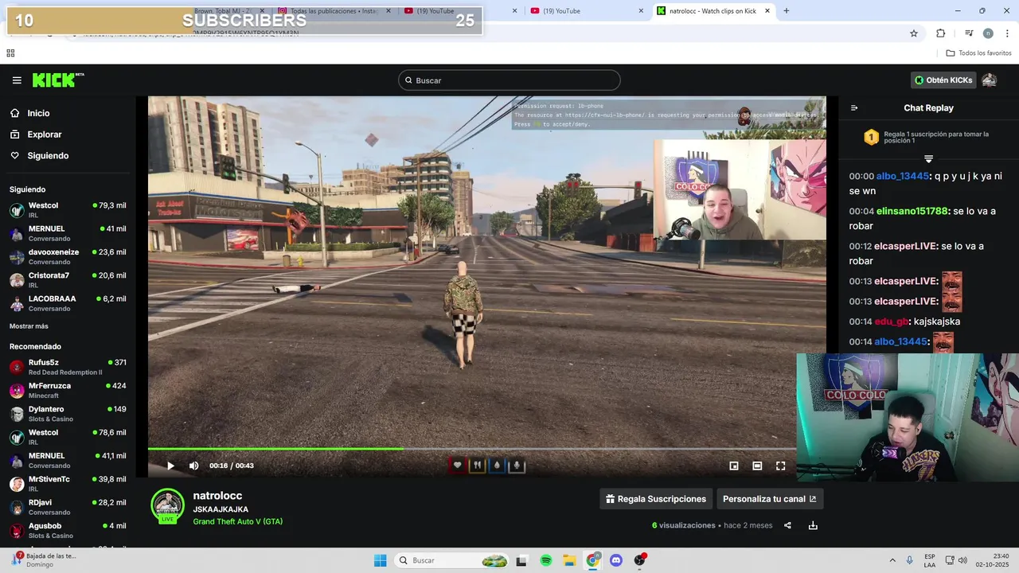Open Spotify from the taskbar

[546, 560]
